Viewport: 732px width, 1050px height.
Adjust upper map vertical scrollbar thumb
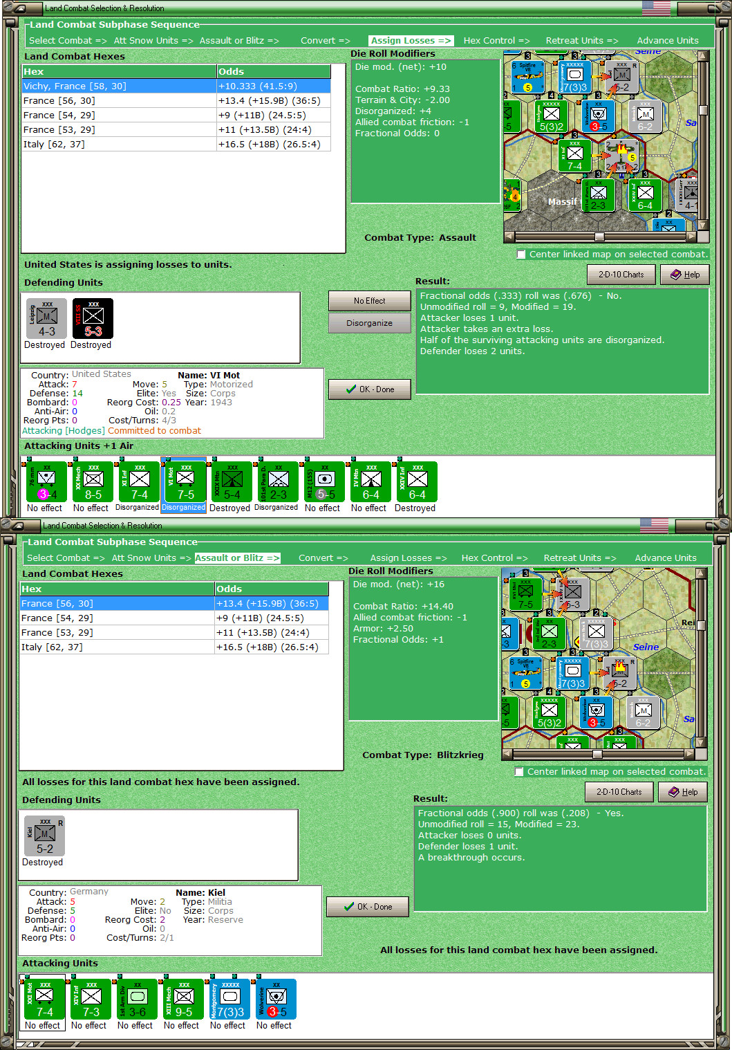point(703,110)
